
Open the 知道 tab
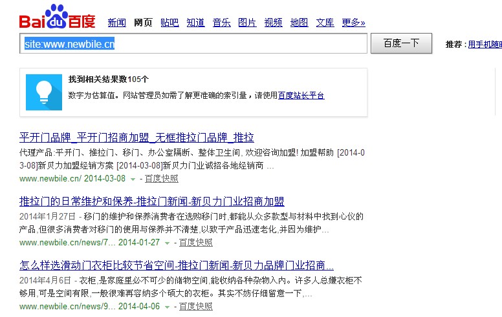pyautogui.click(x=195, y=23)
